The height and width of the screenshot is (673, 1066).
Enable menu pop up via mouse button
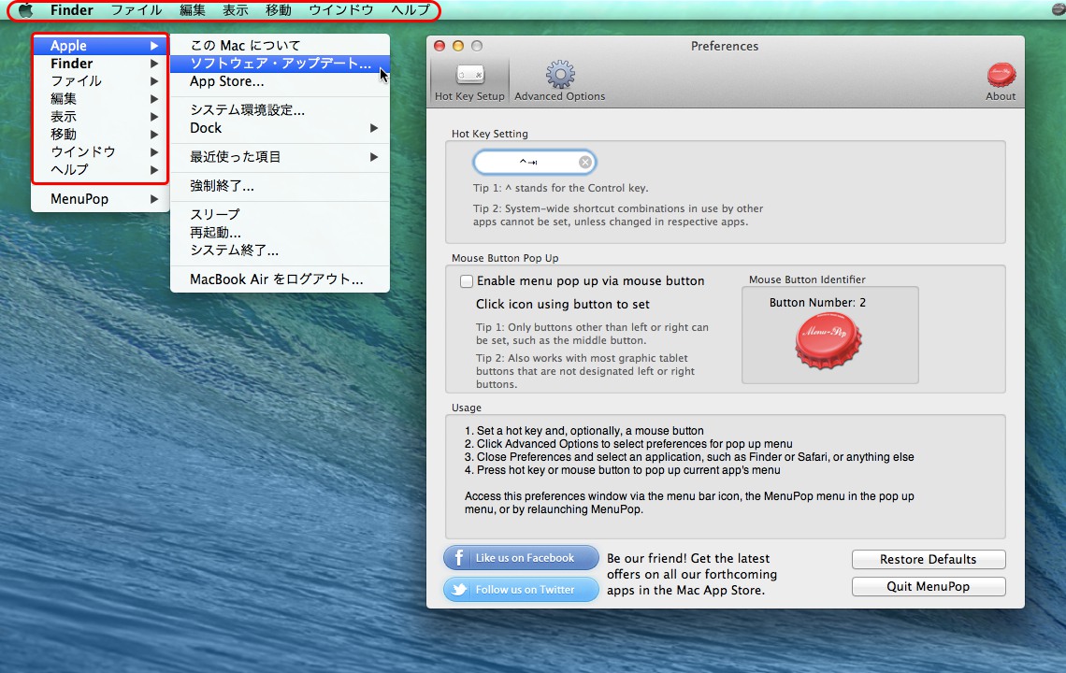coord(467,281)
